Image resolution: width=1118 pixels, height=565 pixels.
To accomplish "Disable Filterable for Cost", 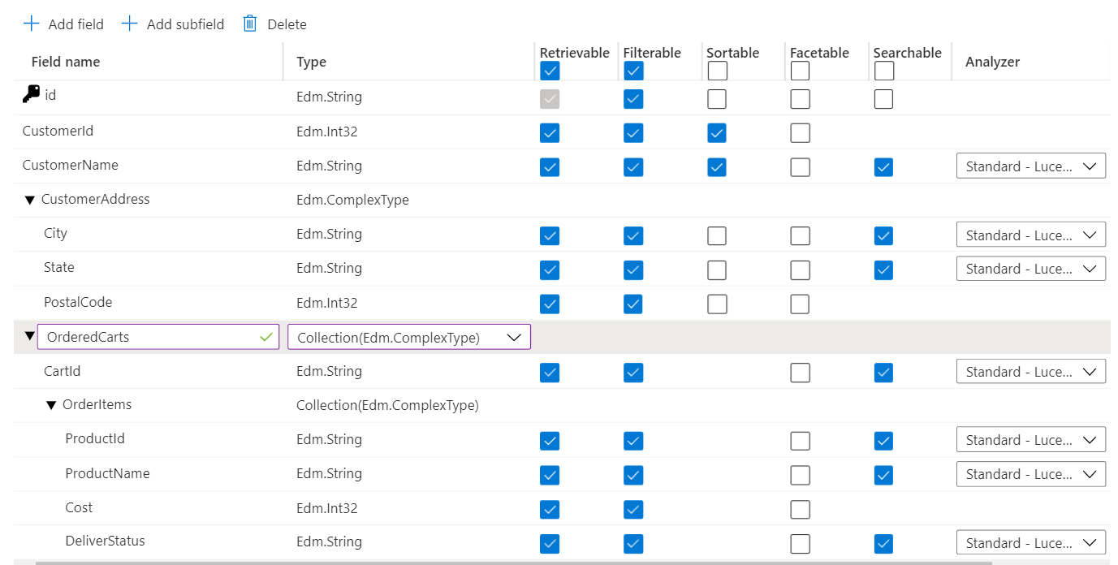I will tap(633, 507).
